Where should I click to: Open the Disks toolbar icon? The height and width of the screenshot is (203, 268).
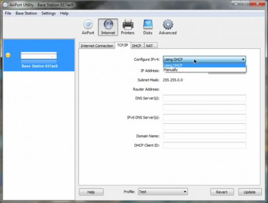[x=148, y=27]
